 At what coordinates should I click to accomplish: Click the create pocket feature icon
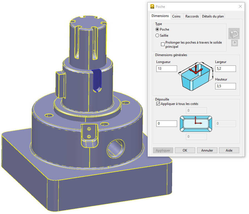tap(234, 34)
